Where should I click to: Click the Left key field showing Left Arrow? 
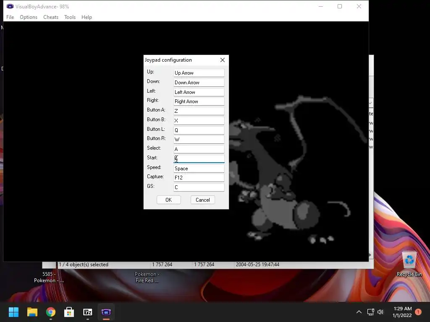coord(199,92)
